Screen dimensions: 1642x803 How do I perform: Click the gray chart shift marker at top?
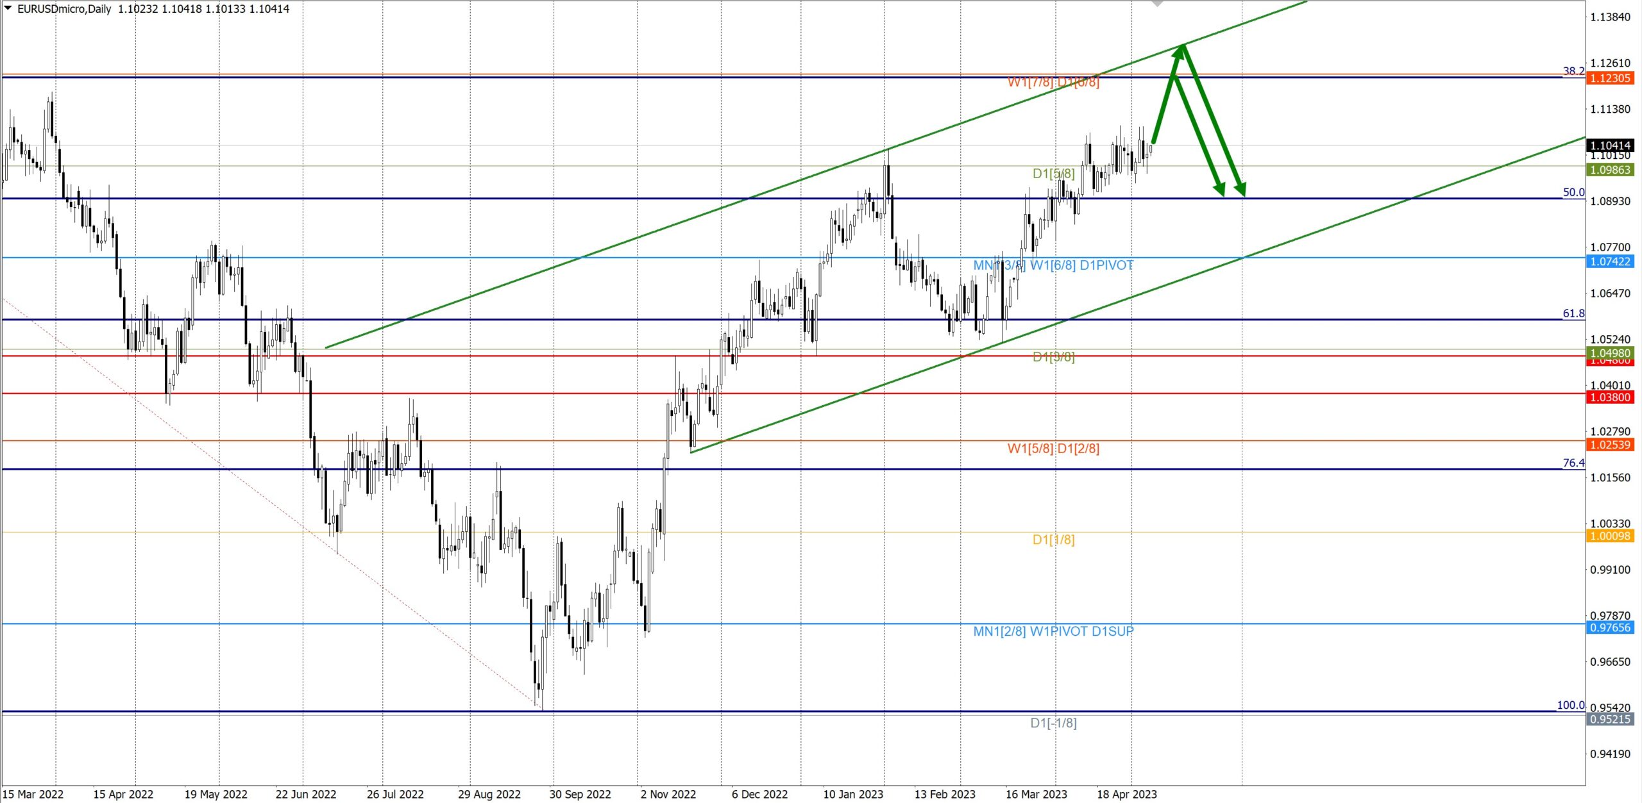tap(1157, 3)
